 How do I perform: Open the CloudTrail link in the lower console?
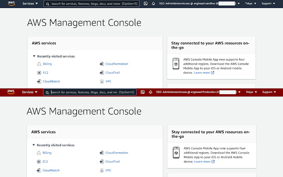tap(113, 162)
